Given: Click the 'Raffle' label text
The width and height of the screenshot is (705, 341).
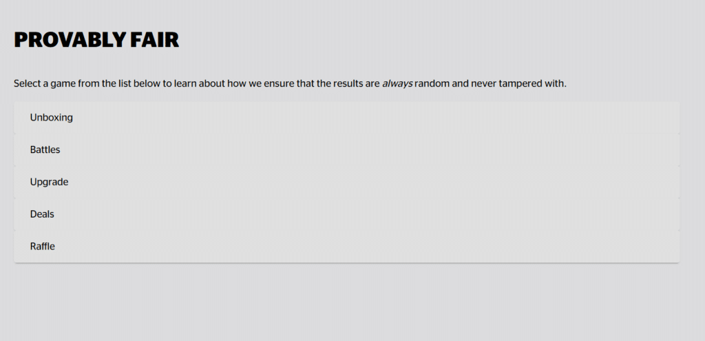Looking at the screenshot, I should coord(42,247).
